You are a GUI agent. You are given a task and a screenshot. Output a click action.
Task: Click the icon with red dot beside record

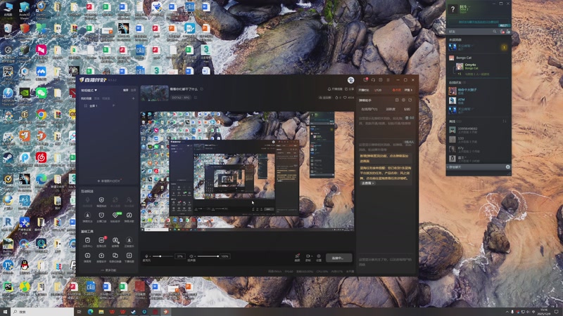point(297,257)
